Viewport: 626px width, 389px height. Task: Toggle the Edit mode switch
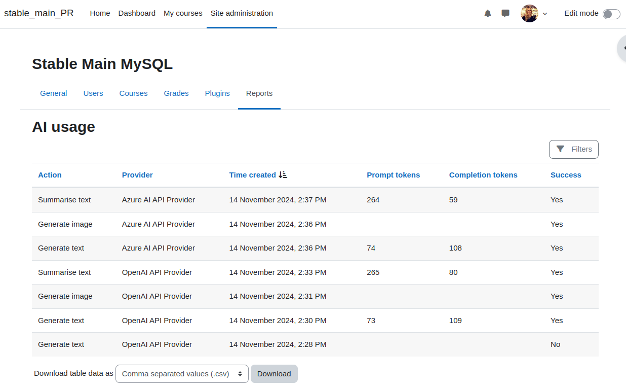point(611,14)
